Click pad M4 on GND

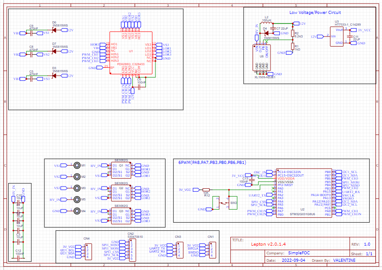[x=77, y=211]
